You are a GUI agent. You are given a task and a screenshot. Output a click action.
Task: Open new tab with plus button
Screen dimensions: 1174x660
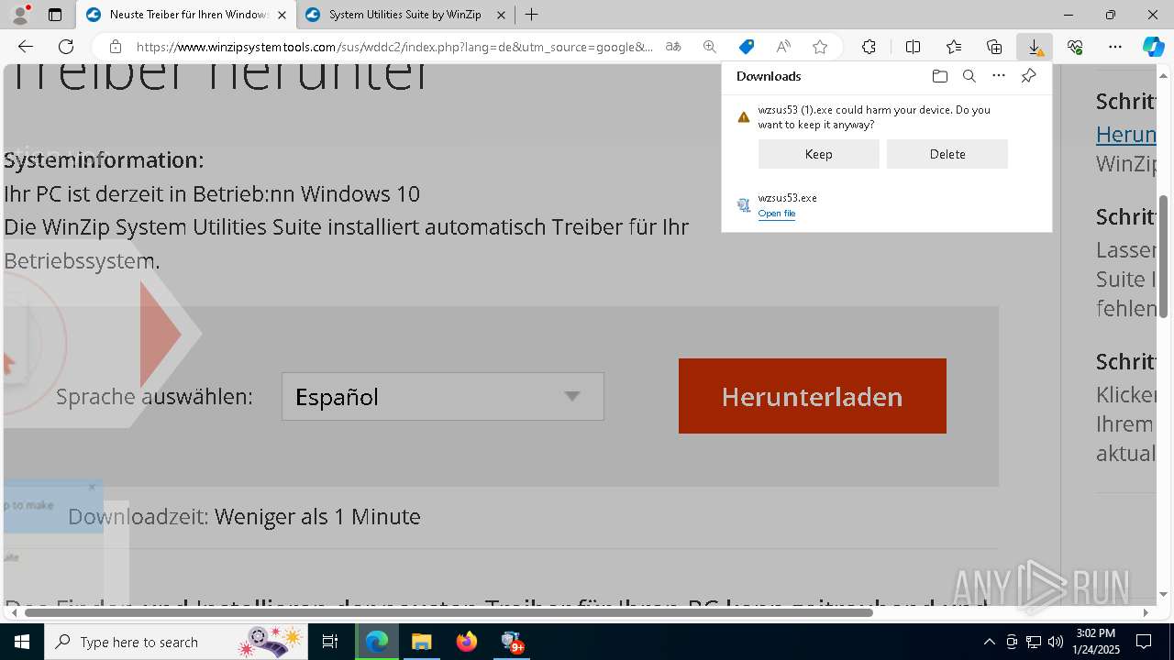pos(531,15)
